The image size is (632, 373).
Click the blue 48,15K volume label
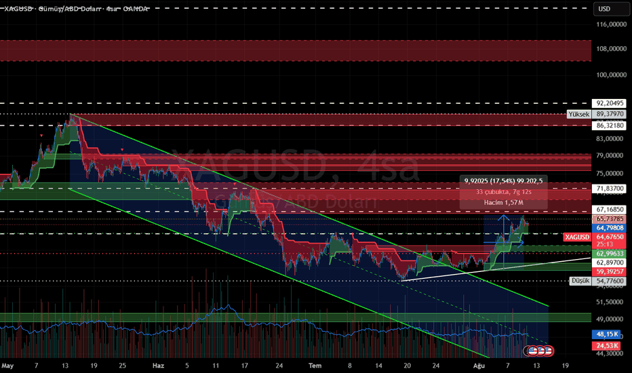pyautogui.click(x=606, y=334)
